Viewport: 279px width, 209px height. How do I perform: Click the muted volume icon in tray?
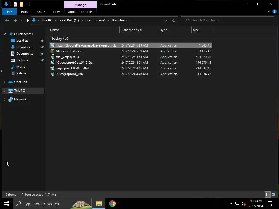coord(244,204)
